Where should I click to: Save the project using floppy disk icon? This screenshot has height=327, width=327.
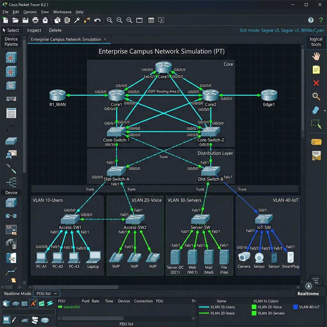pyautogui.click(x=25, y=20)
